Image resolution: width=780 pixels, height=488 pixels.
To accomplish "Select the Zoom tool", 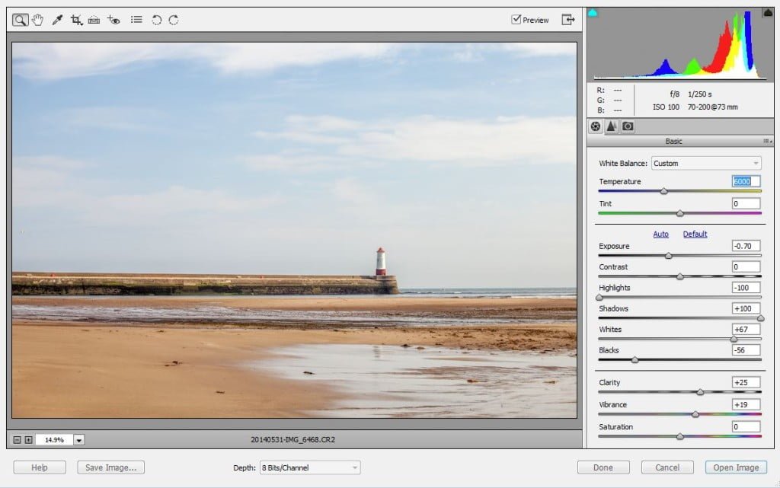I will click(21, 20).
